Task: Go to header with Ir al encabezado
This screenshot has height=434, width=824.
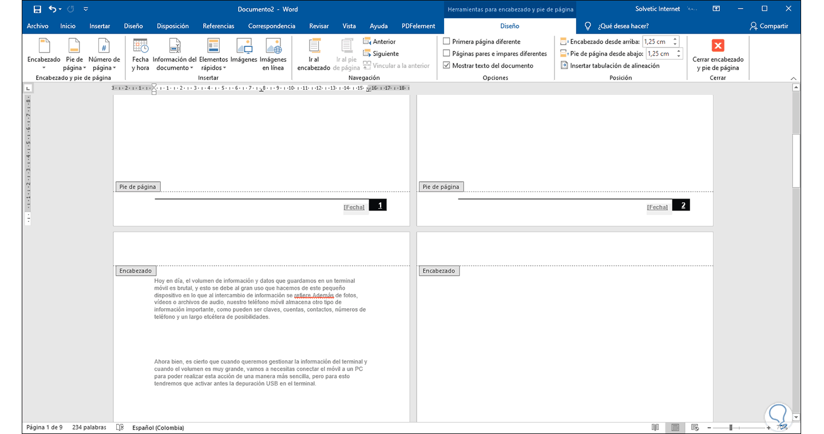Action: click(314, 54)
